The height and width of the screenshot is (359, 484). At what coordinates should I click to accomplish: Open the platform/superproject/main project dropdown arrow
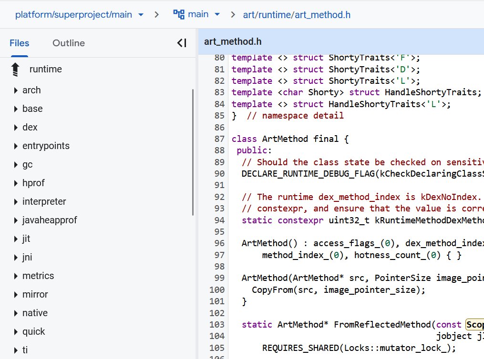point(141,14)
